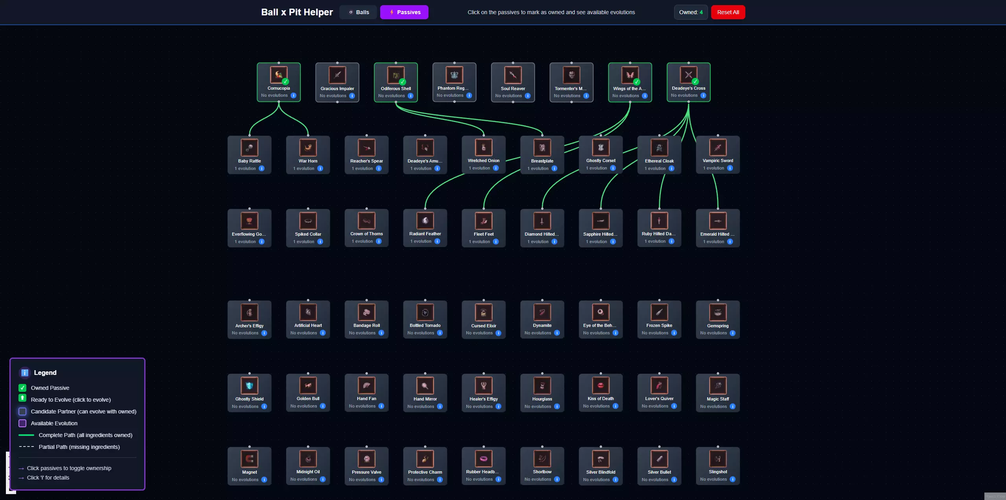Click the info icon on Cornucopia card
The width and height of the screenshot is (1006, 500).
click(293, 96)
